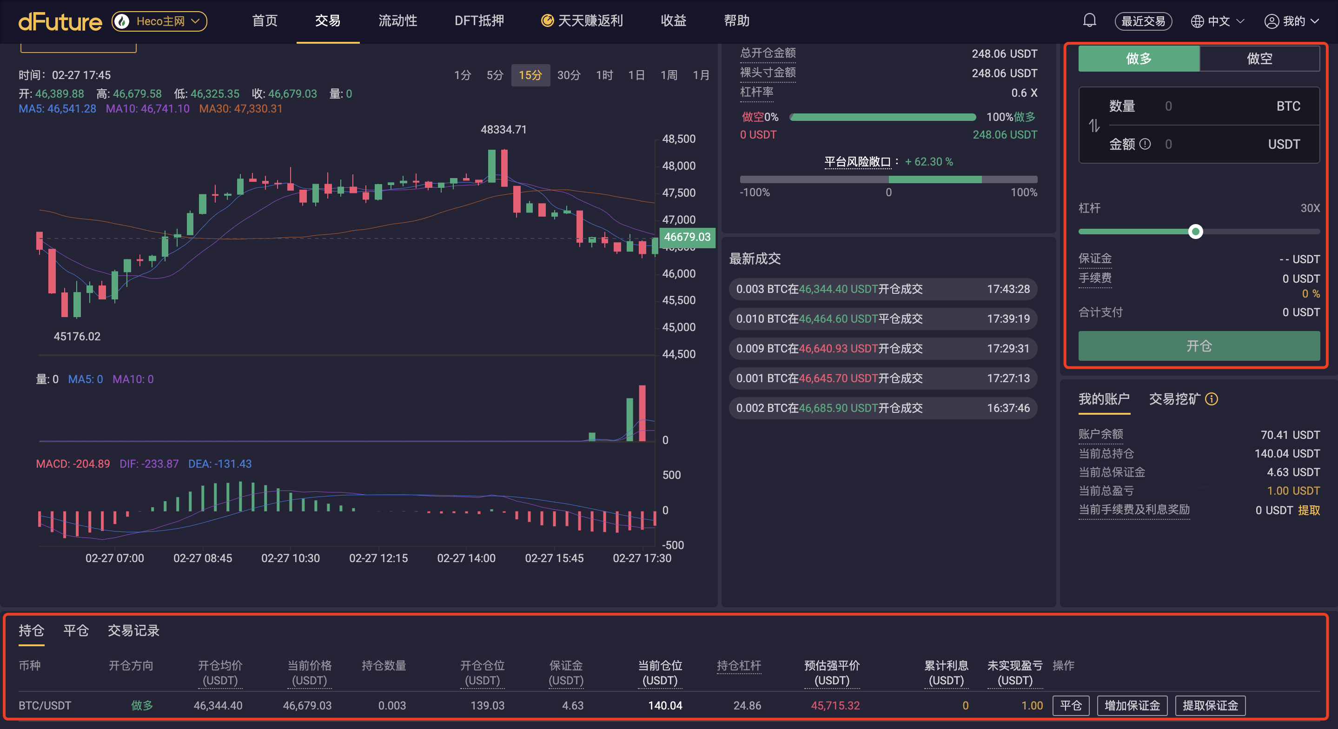Click the info icon beside 交易挖矿
Image resolution: width=1338 pixels, height=729 pixels.
(1211, 399)
